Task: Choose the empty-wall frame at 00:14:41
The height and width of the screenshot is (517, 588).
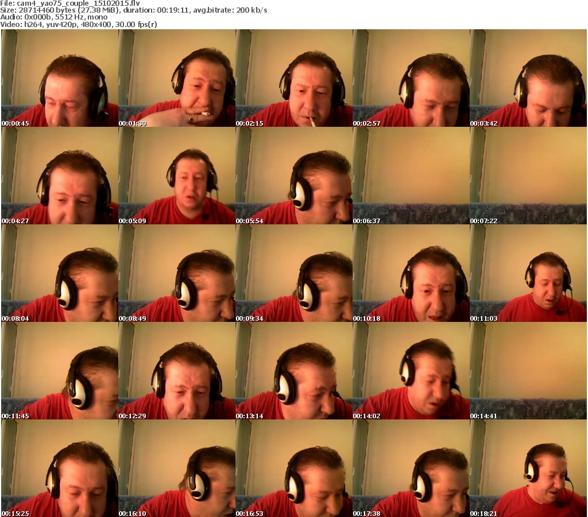Action: tap(528, 371)
